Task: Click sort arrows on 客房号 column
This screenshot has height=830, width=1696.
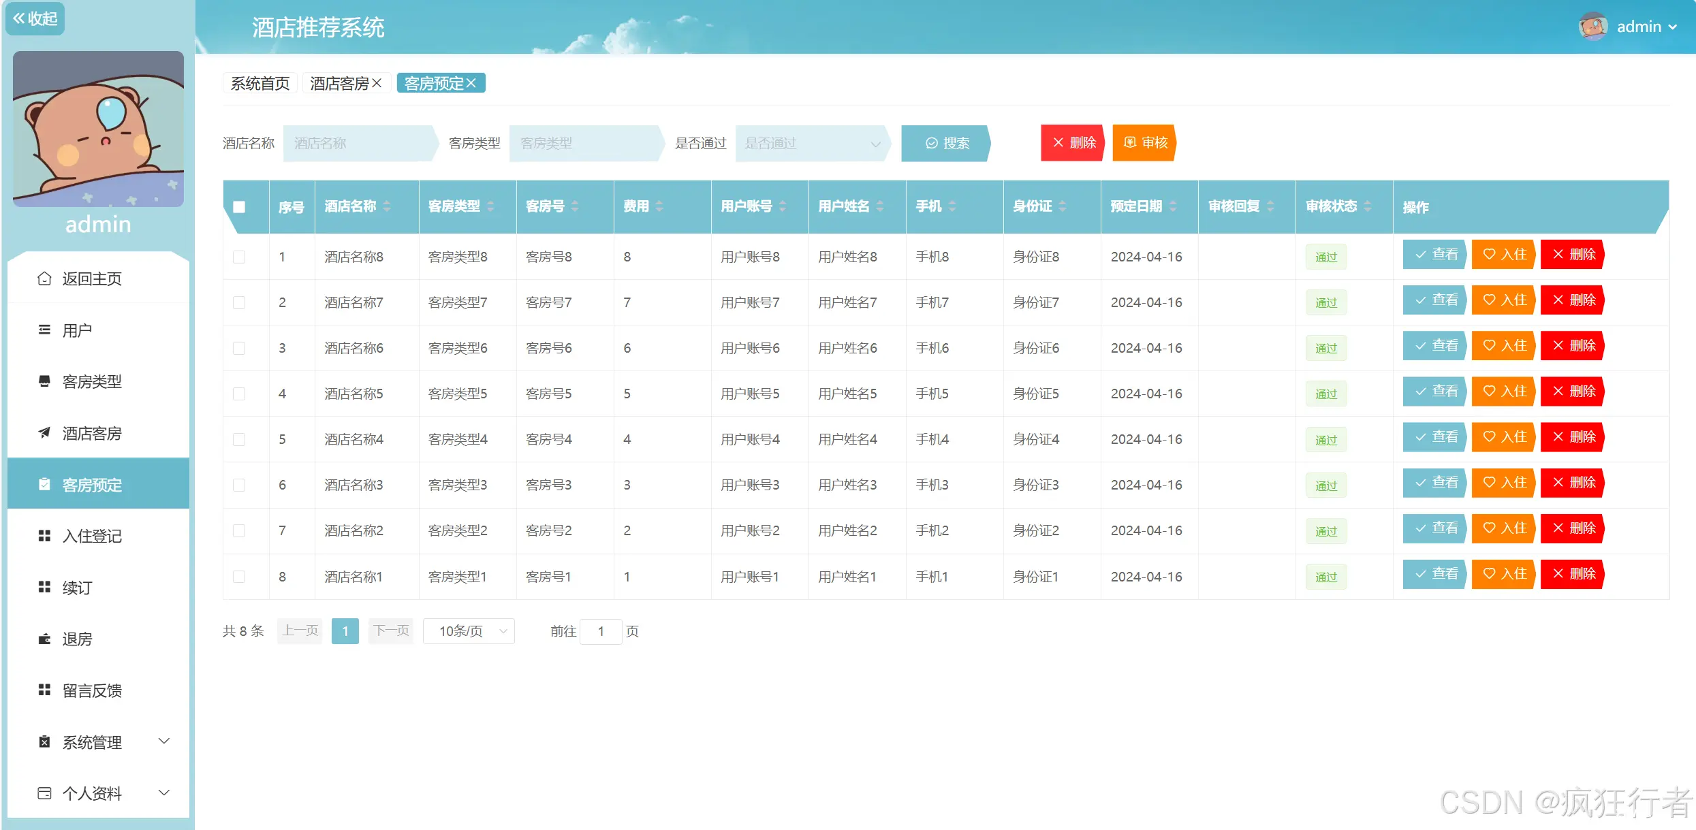Action: [x=575, y=206]
